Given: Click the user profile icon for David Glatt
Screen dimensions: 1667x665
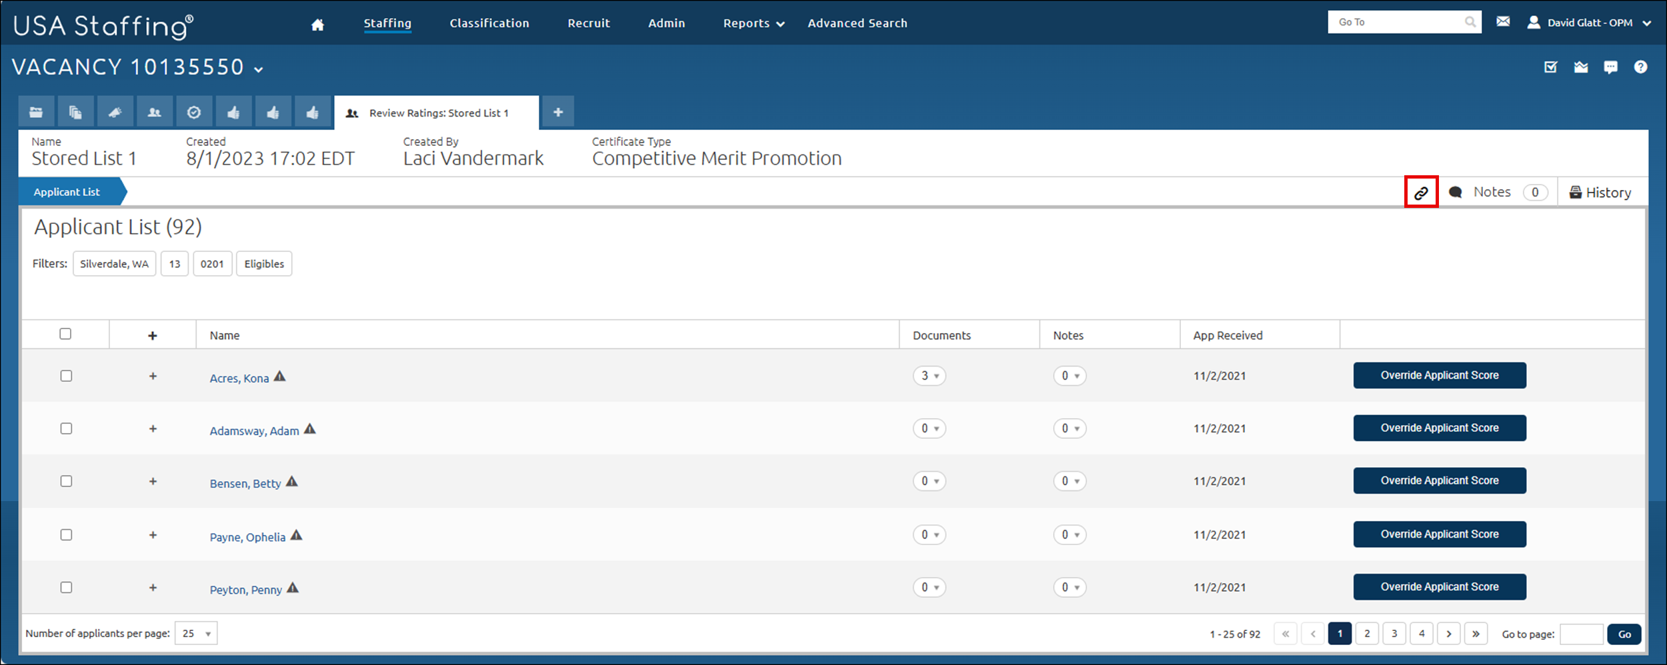Looking at the screenshot, I should tap(1534, 22).
